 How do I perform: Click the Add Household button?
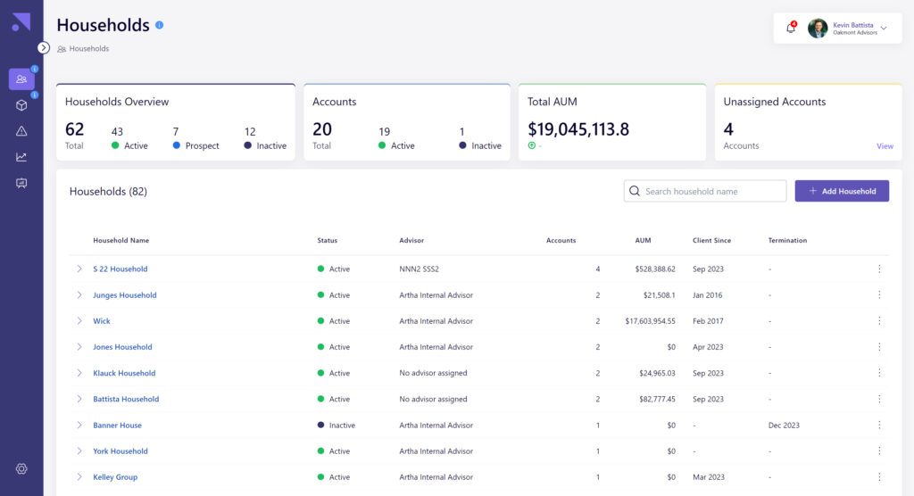point(842,191)
